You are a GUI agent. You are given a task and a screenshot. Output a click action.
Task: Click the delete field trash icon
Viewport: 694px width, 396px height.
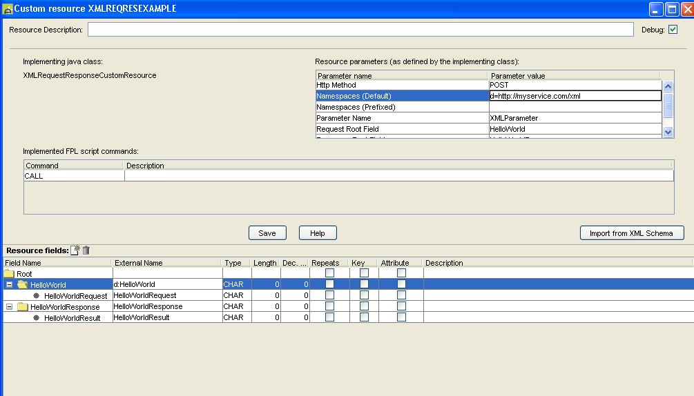click(86, 250)
